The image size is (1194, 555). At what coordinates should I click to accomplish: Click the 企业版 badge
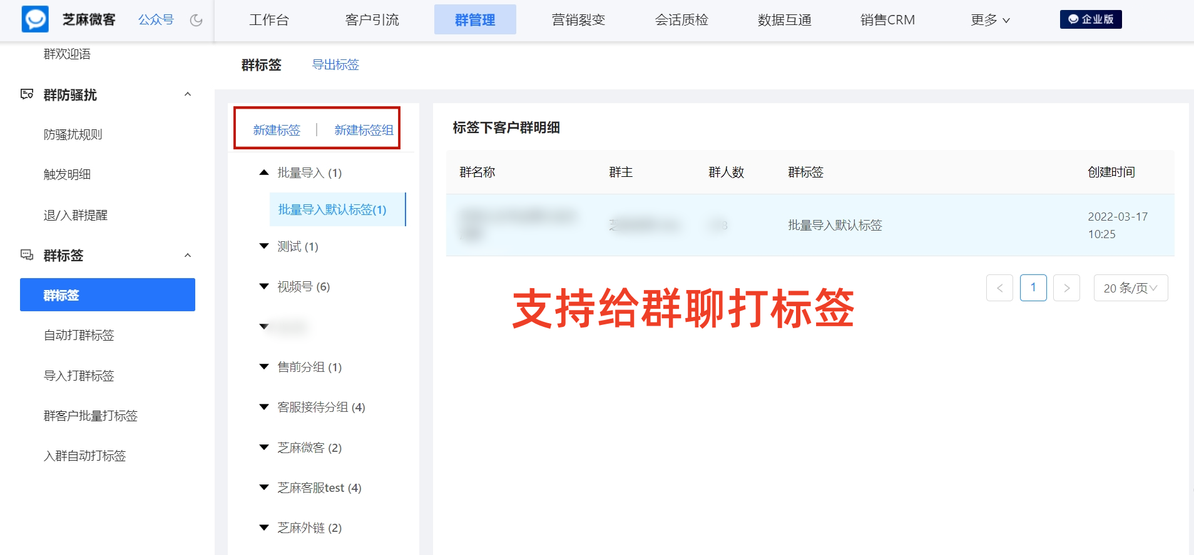1091,19
